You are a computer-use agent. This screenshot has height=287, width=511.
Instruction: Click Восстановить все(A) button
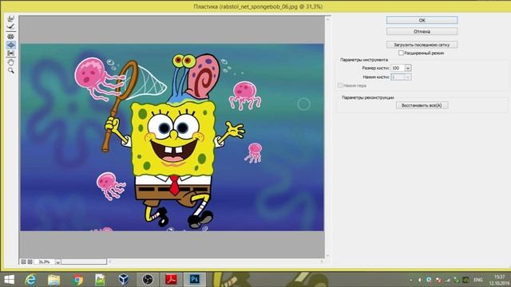pos(422,105)
